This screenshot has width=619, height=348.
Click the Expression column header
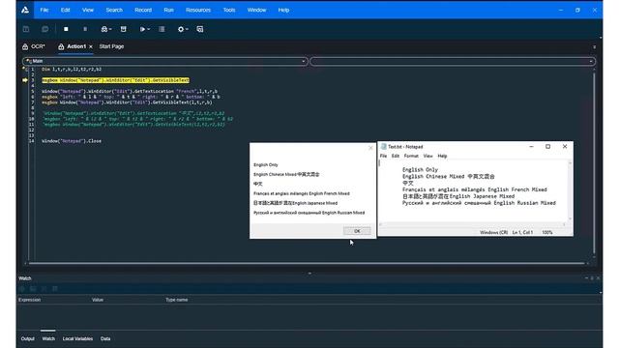(x=30, y=300)
